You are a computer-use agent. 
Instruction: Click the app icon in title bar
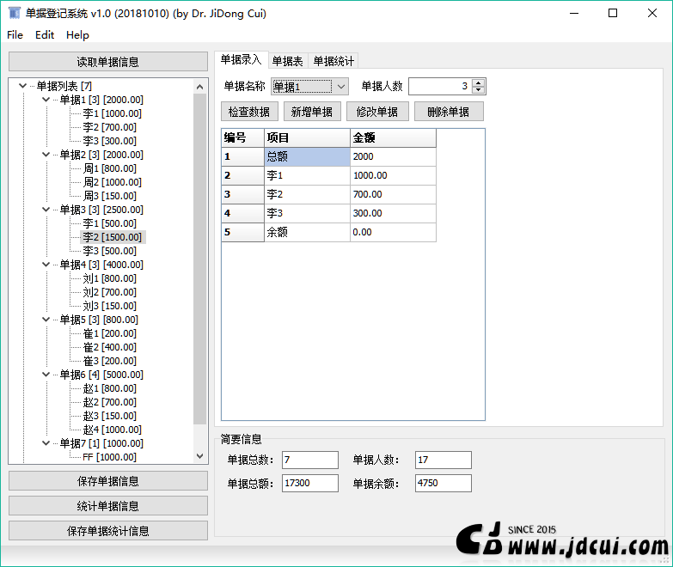[x=14, y=14]
